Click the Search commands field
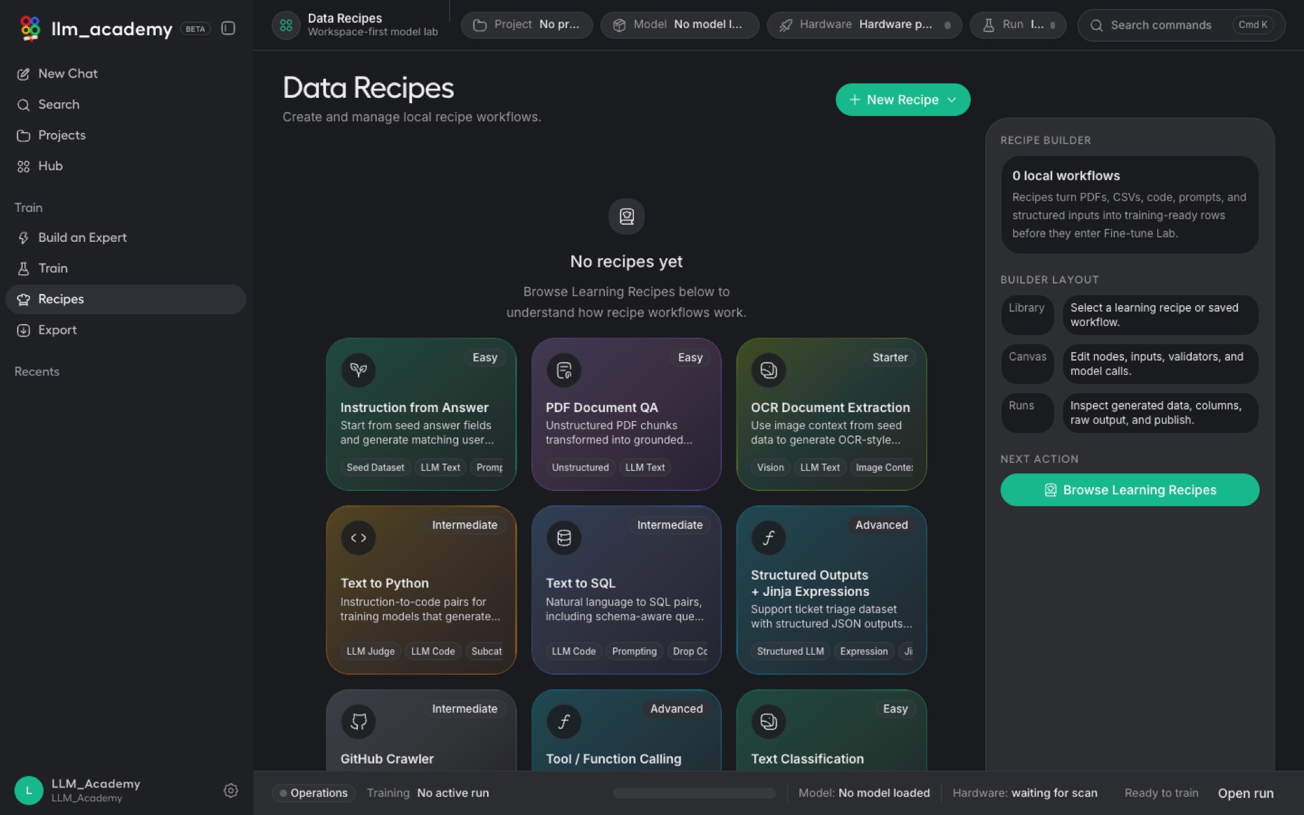The image size is (1304, 815). tap(1181, 25)
